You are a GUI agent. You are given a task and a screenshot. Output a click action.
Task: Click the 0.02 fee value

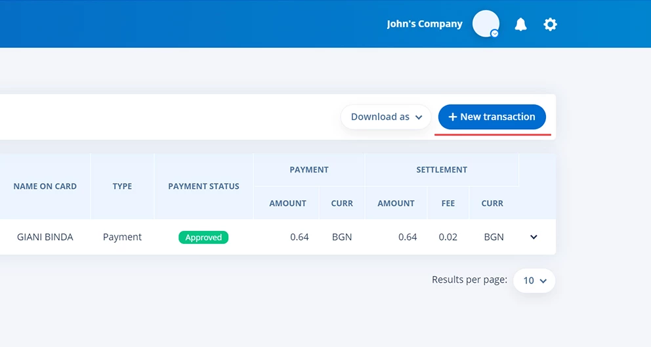(448, 237)
